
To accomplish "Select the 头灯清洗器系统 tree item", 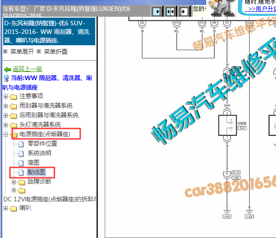I will point(40,124).
